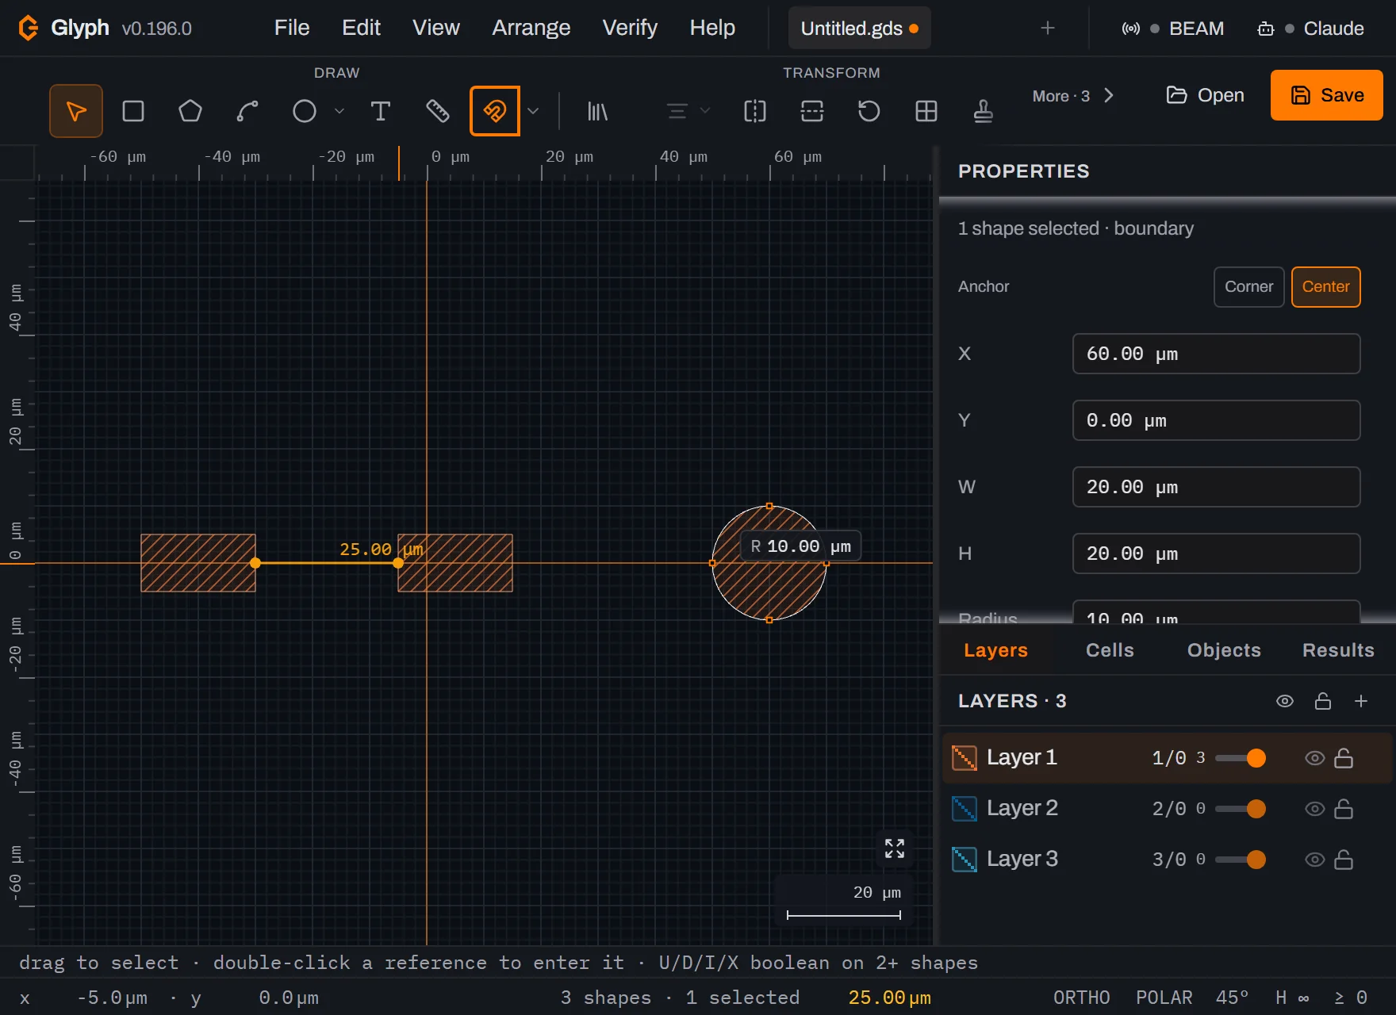Click the orange Save button
This screenshot has height=1015, width=1396.
click(1327, 95)
